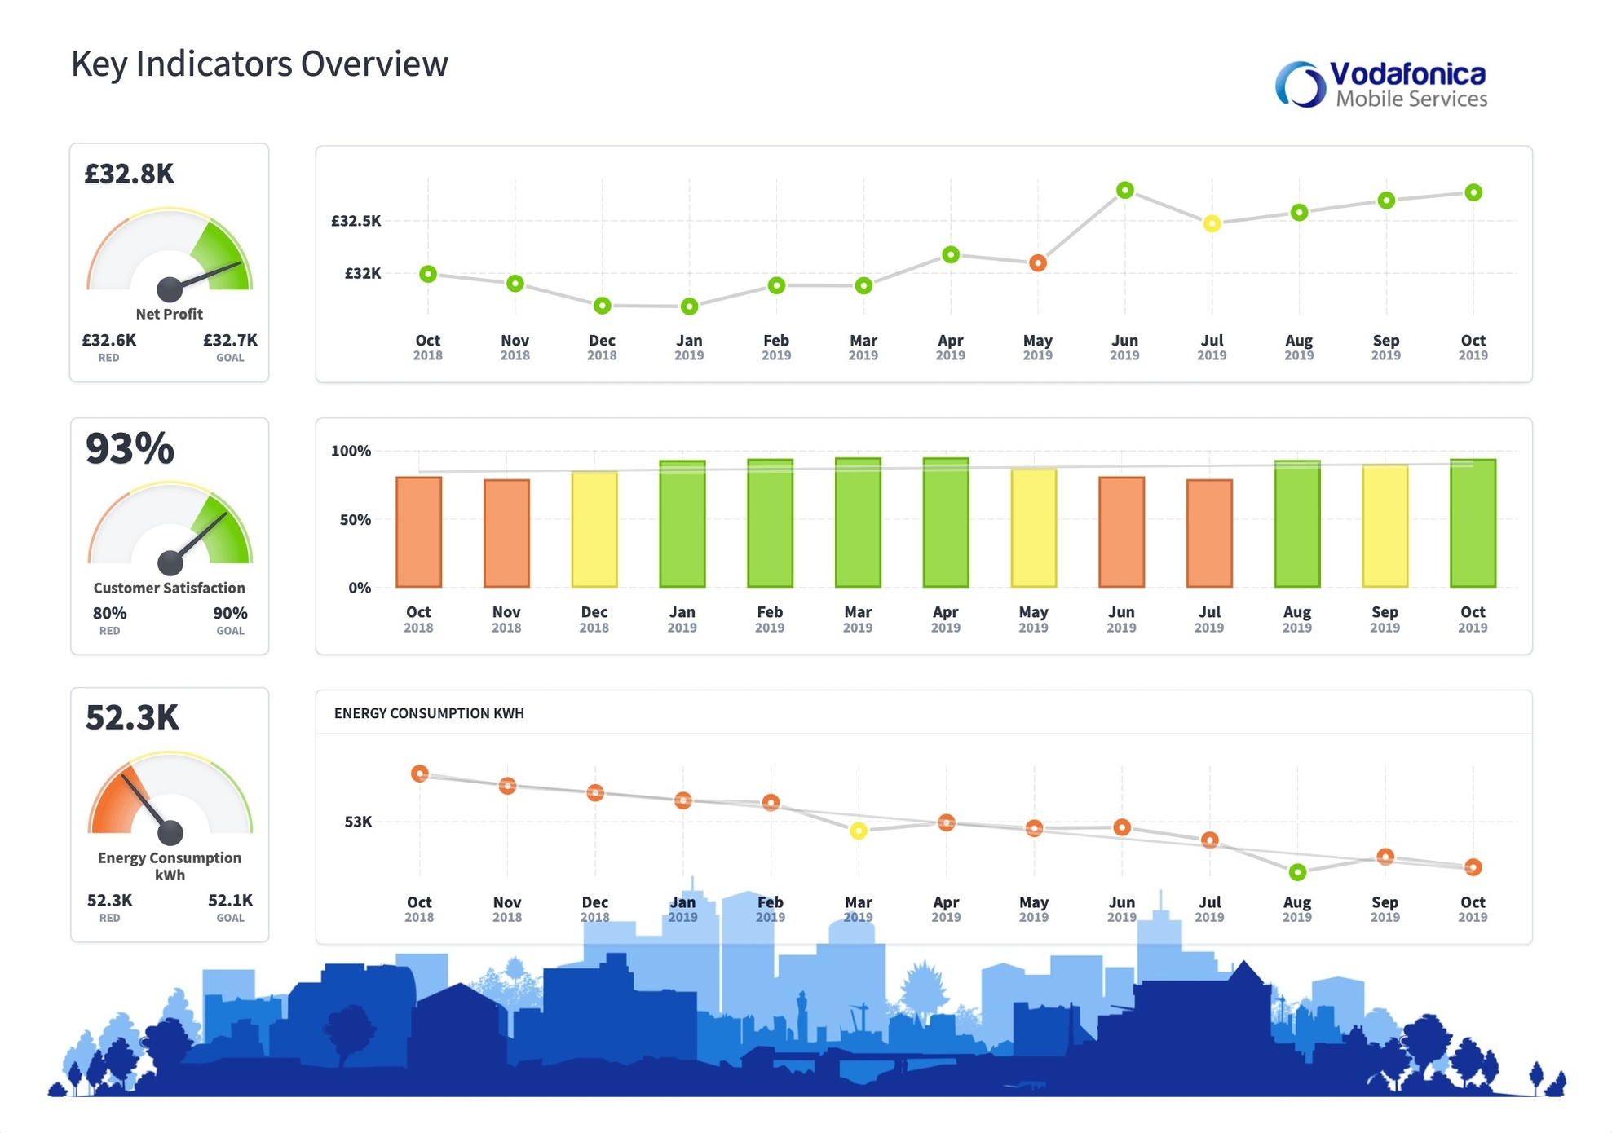The height and width of the screenshot is (1133, 1612).
Task: Click the Key Indicators Overview title
Action: pos(259,64)
